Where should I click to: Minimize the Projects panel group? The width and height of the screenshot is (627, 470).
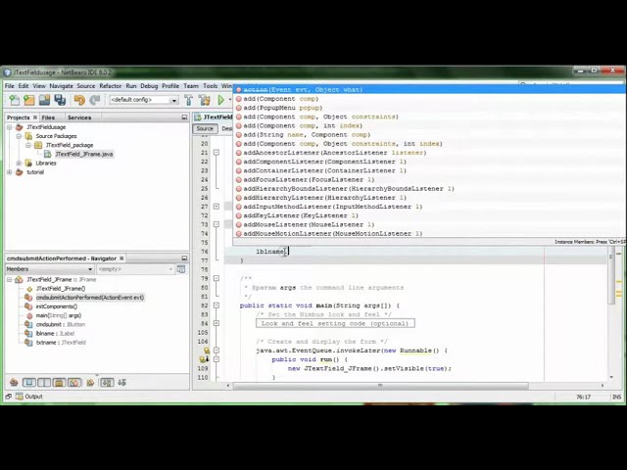tap(184, 117)
